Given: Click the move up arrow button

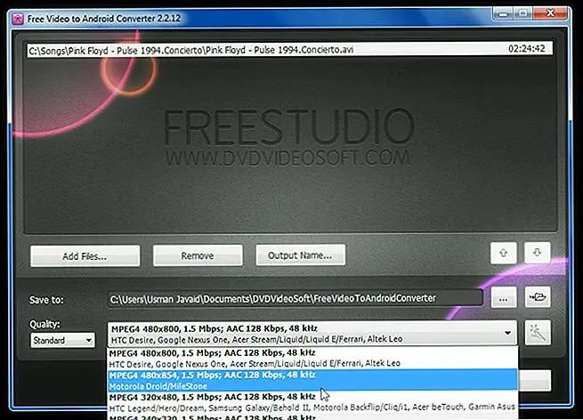Looking at the screenshot, I should [504, 254].
